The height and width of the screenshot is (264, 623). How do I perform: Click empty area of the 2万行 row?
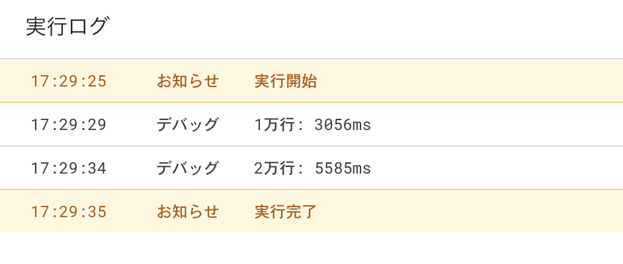click(497, 168)
